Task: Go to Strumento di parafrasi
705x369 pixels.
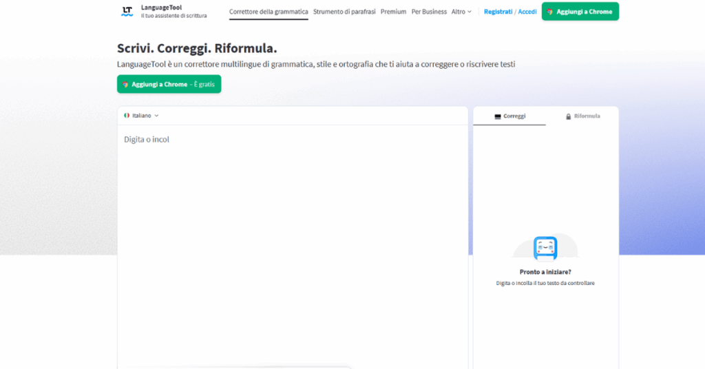Action: (344, 12)
